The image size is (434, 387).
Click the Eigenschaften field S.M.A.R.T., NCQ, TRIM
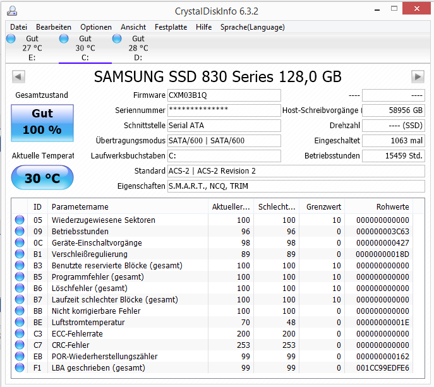click(296, 186)
